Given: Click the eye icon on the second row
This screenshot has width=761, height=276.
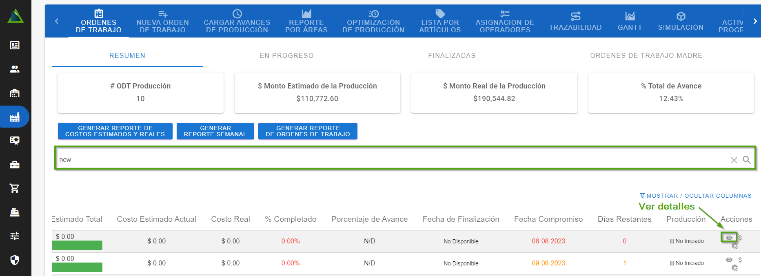Looking at the screenshot, I should [729, 260].
